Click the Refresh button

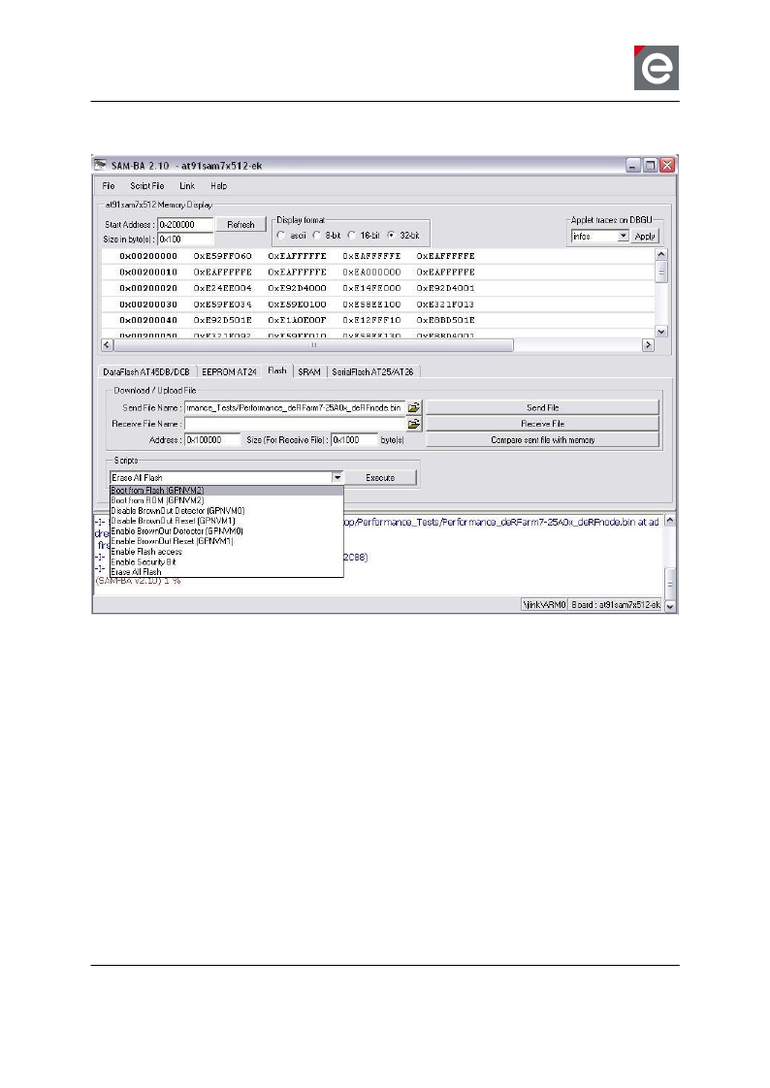click(241, 225)
